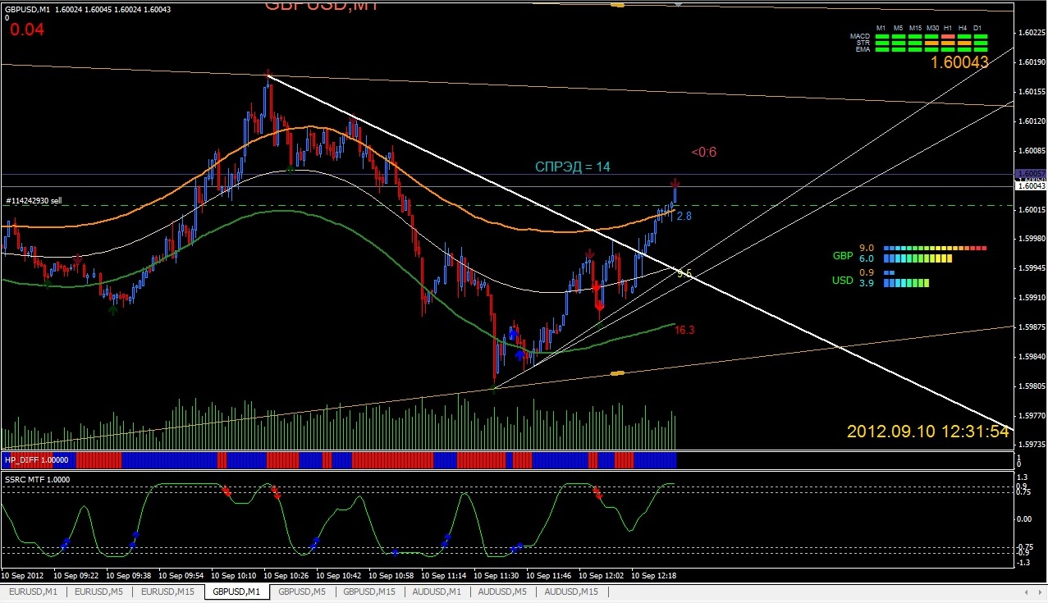Click the active GBPUSD,M1 tab
Viewport: 1048px width, 603px height.
236,592
